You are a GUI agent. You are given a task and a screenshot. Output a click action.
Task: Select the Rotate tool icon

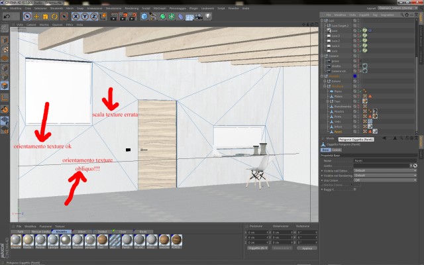coord(54,17)
